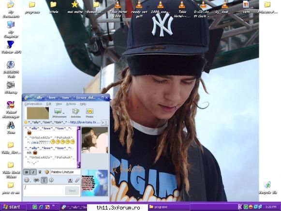This screenshot has width=281, height=211.
Task: Select the Yahoo! Messenger desktop icon
Action: [x=11, y=110]
